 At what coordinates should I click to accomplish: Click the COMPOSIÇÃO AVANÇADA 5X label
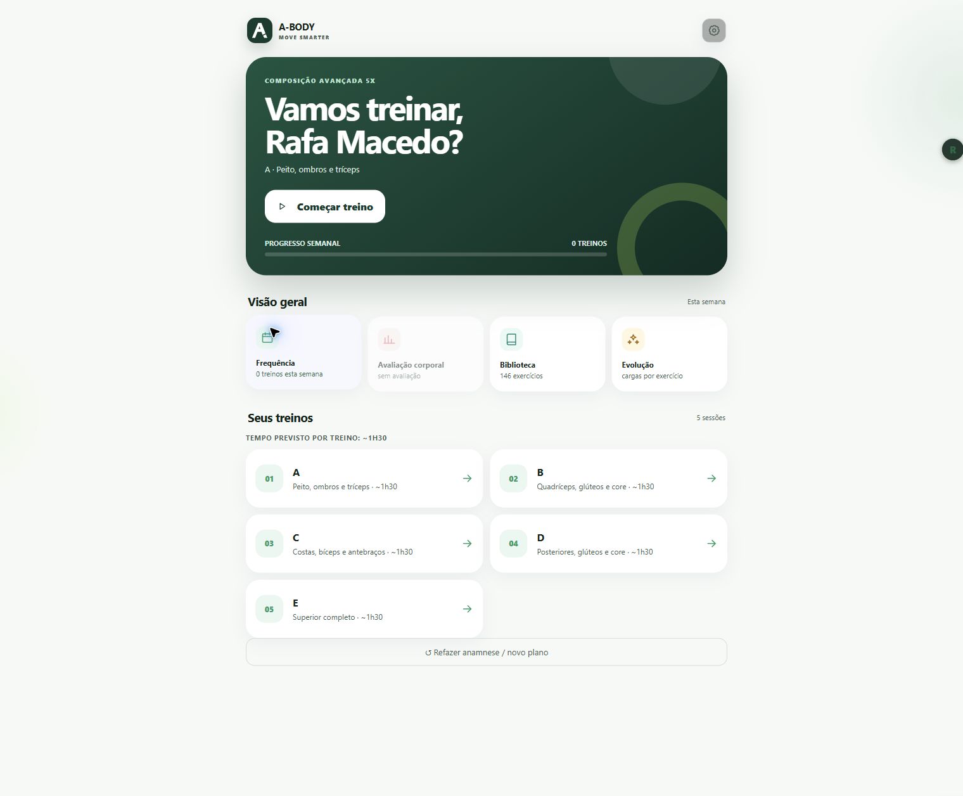[320, 81]
